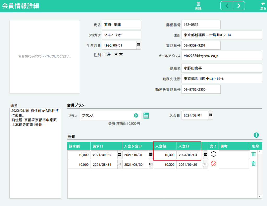Select 男 gender radio button
This screenshot has height=206, width=267.
104,54
